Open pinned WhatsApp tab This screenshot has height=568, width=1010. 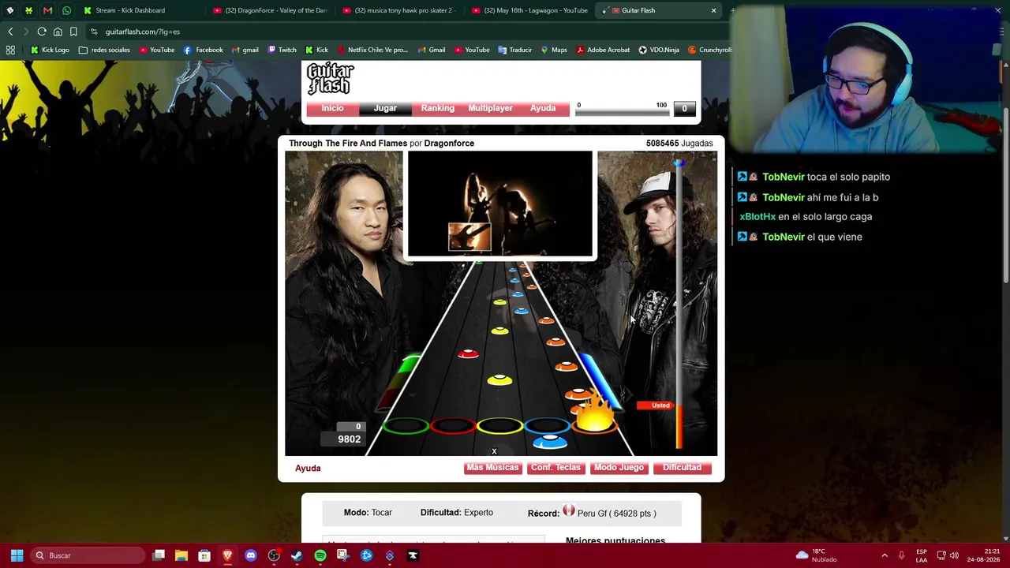point(66,10)
